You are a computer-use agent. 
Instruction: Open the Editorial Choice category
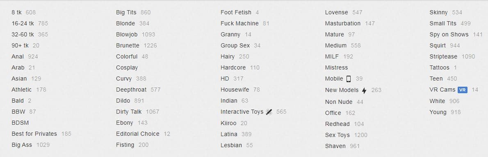(137, 134)
